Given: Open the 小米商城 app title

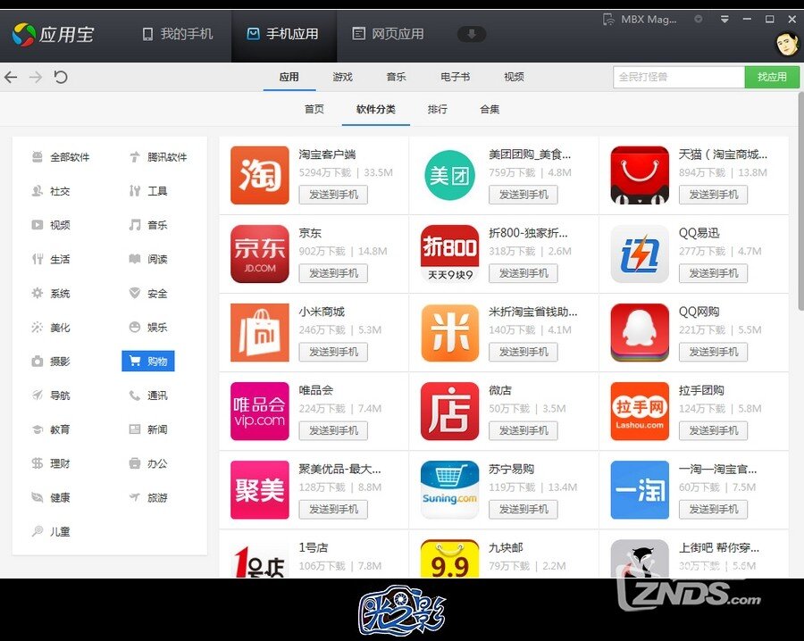Looking at the screenshot, I should (322, 312).
